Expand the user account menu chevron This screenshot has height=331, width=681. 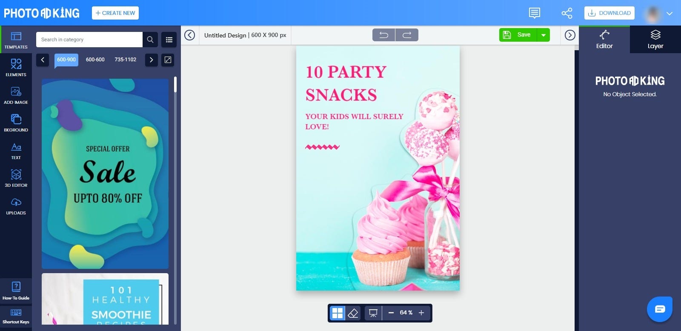[x=670, y=13]
